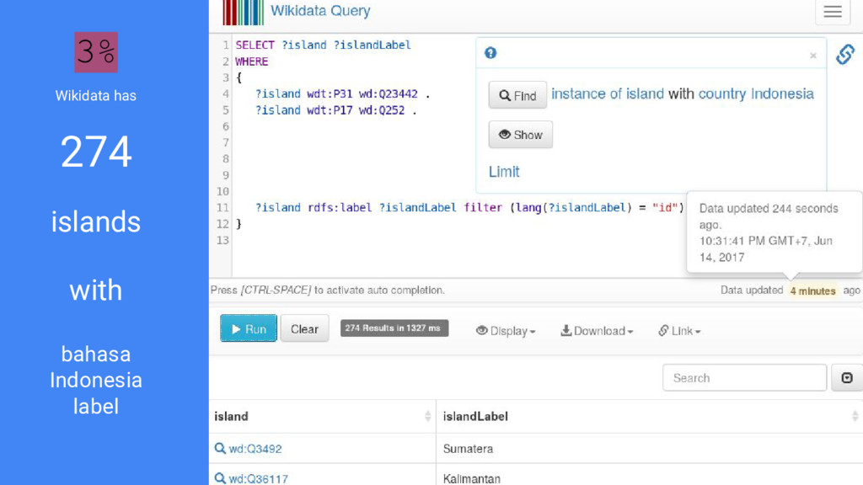
Task: Click the square icon button beside Search
Action: 846,378
